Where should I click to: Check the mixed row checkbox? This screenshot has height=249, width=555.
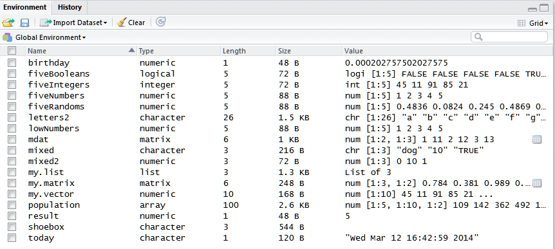12,151
